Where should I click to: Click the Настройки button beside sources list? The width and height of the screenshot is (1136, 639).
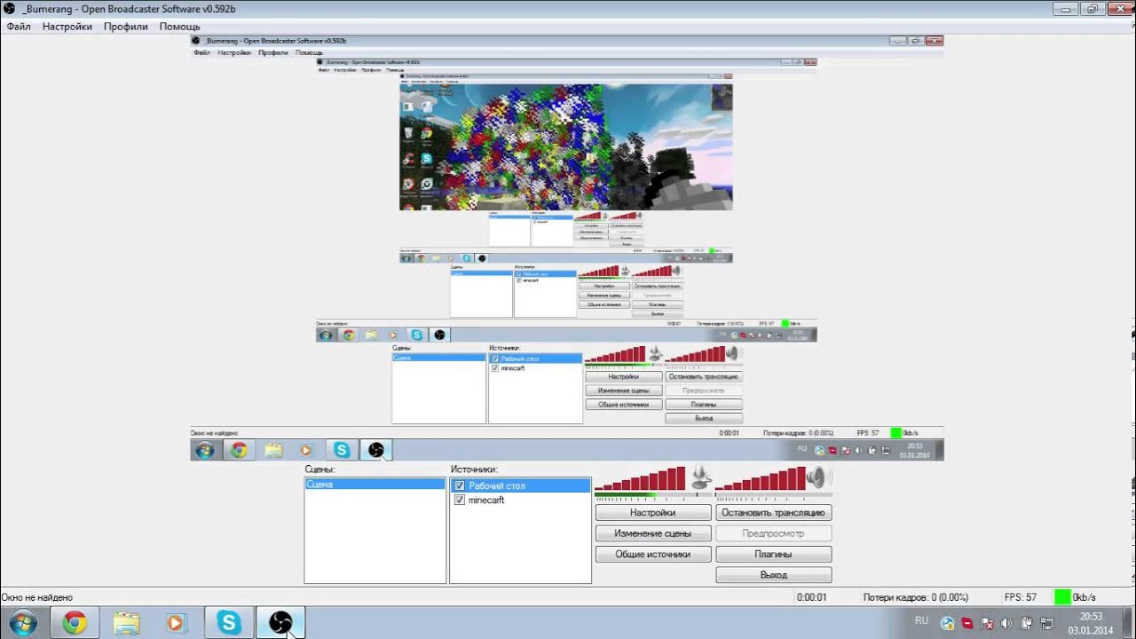tap(653, 512)
